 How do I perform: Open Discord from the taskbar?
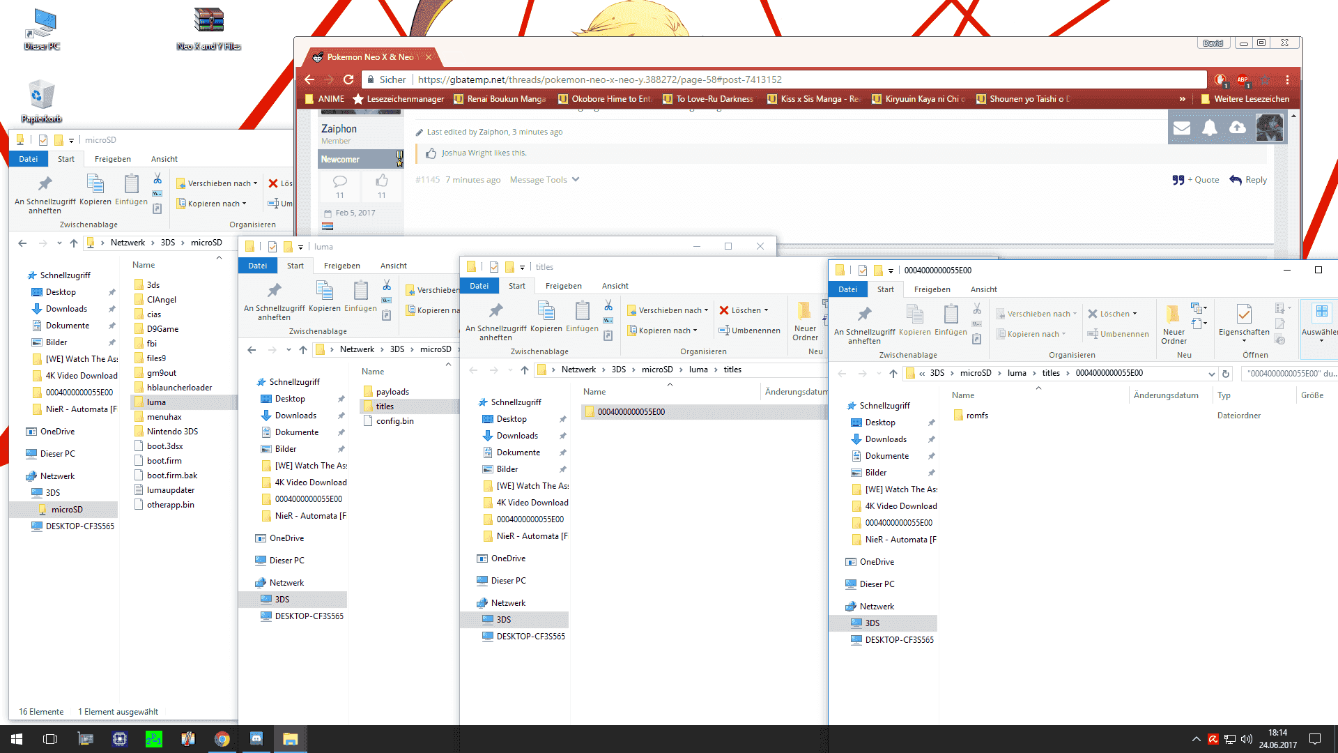point(256,739)
